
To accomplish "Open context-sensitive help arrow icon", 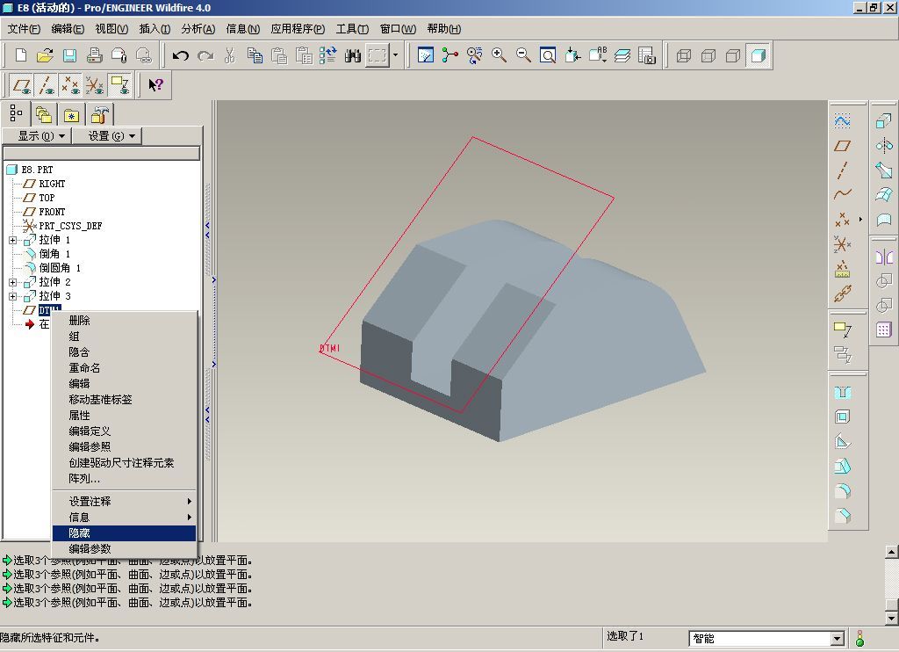I will [x=156, y=85].
